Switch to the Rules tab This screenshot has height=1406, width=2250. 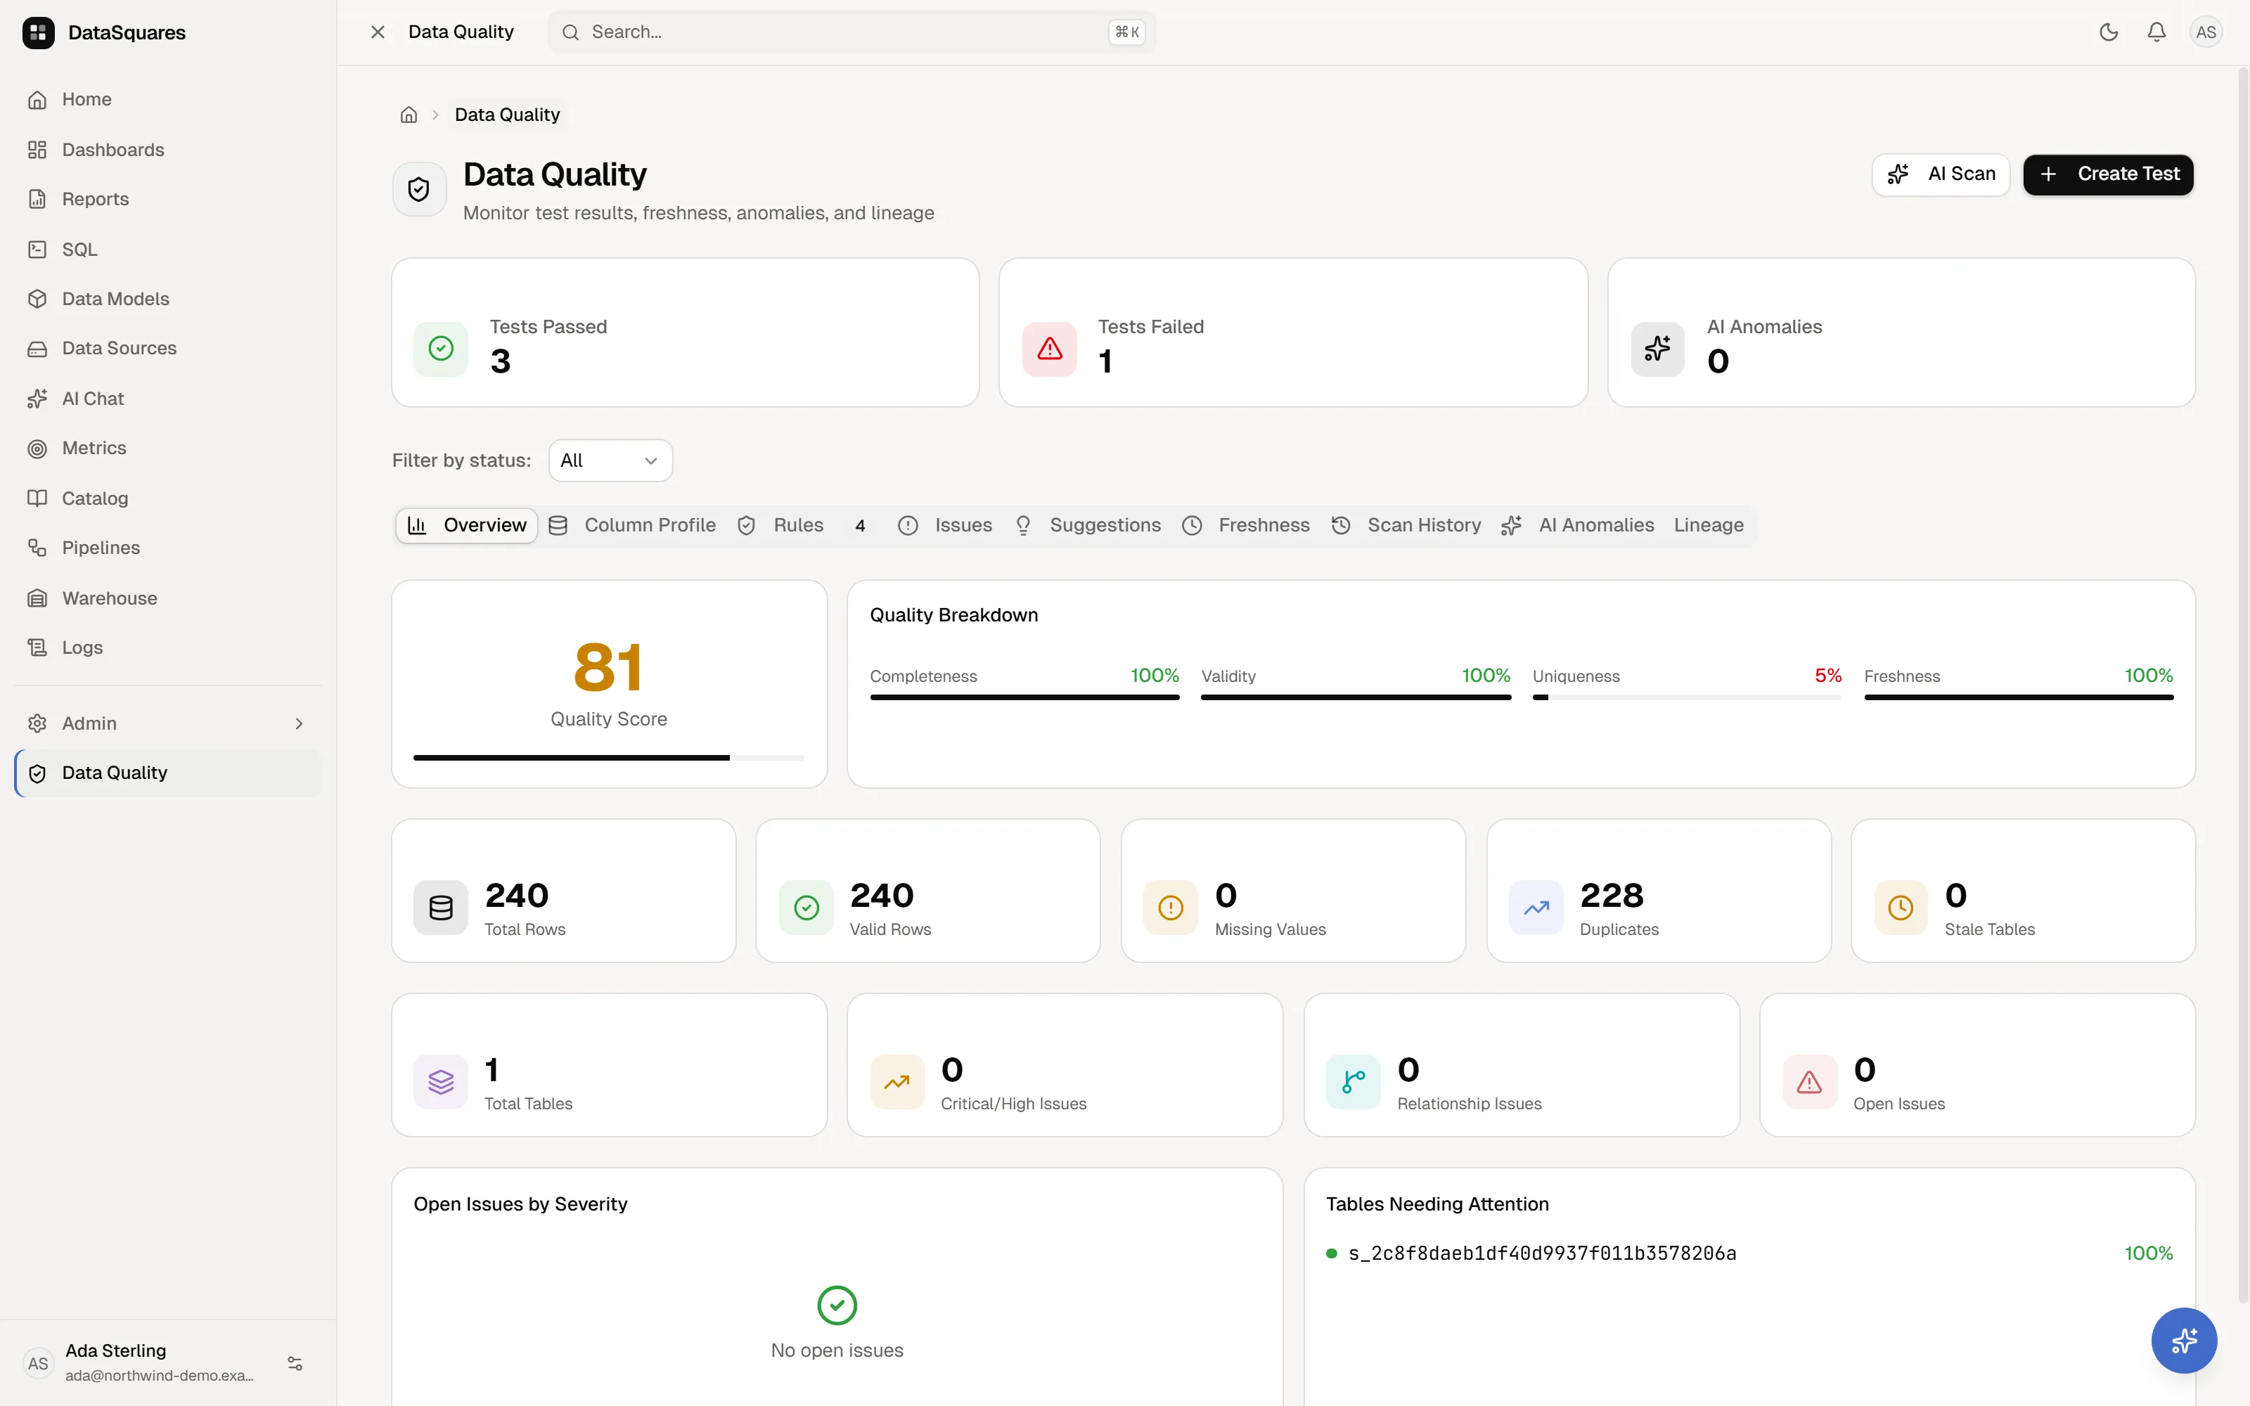tap(802, 525)
